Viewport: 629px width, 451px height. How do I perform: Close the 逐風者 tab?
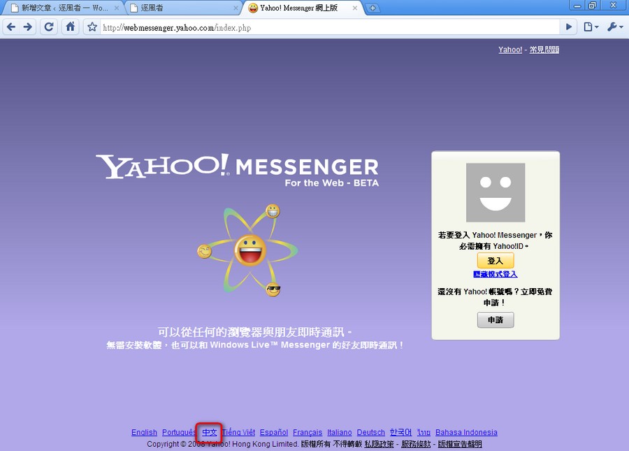[x=236, y=8]
